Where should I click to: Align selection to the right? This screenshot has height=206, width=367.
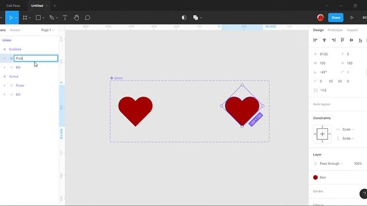tap(334, 40)
